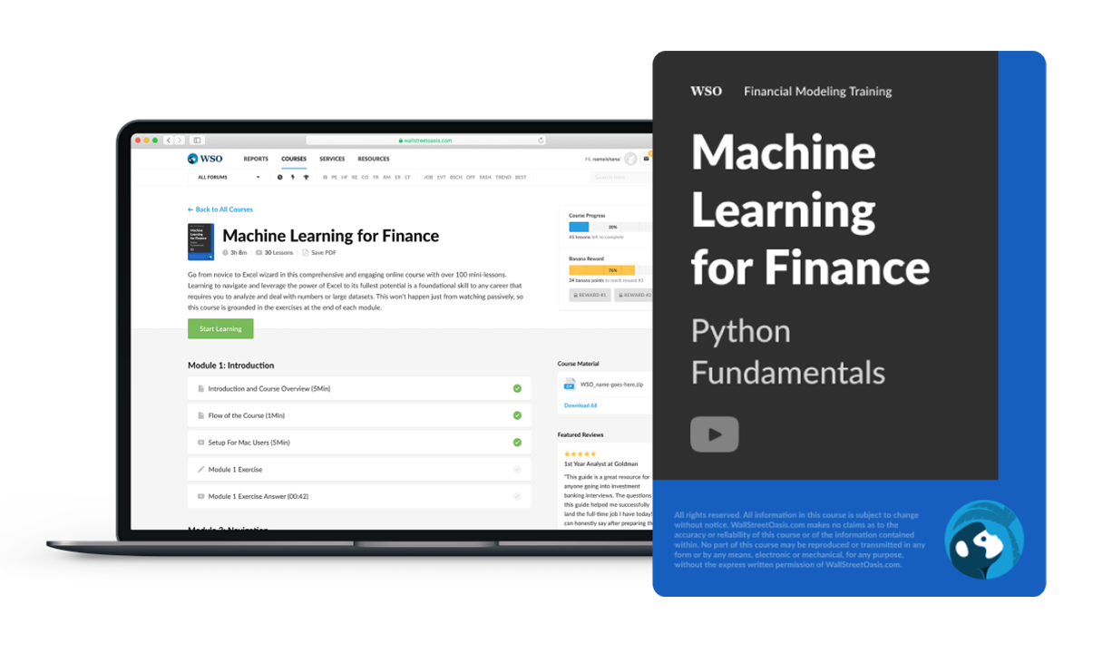Open the Courses tab in the navigation

(294, 159)
